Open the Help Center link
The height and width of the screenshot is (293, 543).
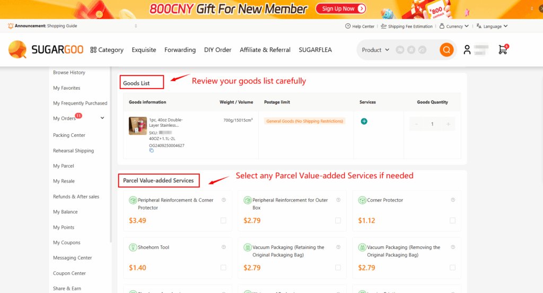tap(360, 27)
